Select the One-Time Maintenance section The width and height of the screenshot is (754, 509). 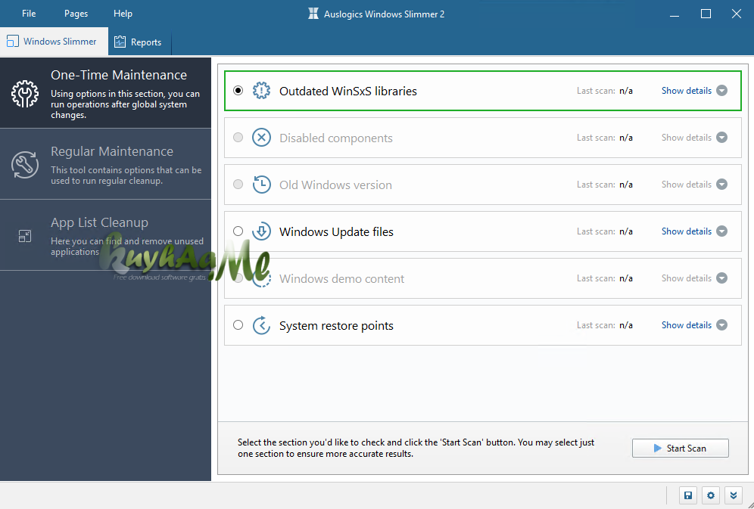pyautogui.click(x=106, y=93)
